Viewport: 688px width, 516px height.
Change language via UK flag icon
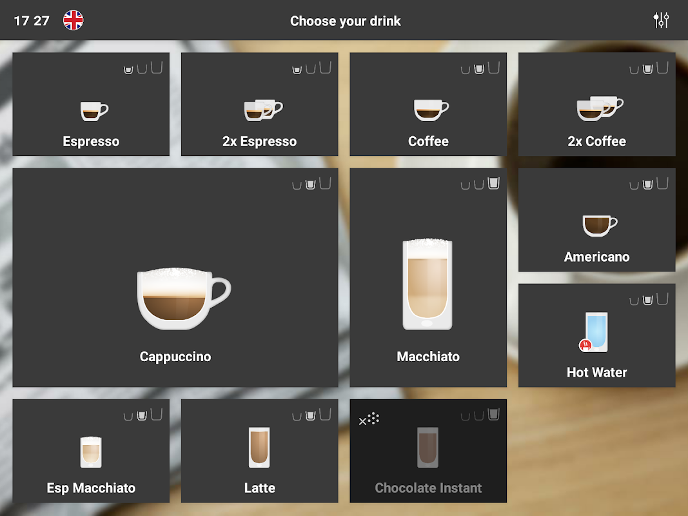[74, 20]
